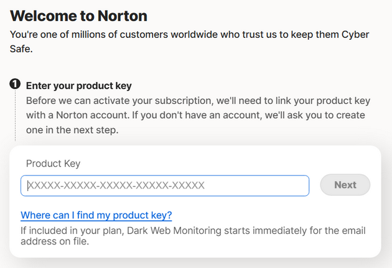Viewport: 392px width, 268px height.
Task: Click the "Cyber Safe" words in the subtitle
Action: [x=189, y=42]
